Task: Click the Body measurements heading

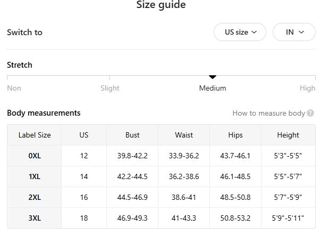Action: click(44, 113)
